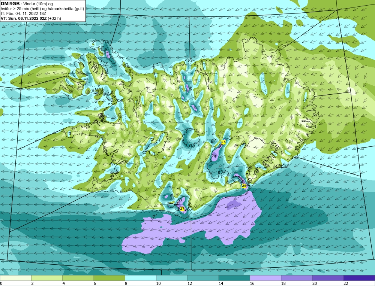The height and width of the screenshot is (286, 375).
Task: Click the 'VT: Sun. 06.11.2022 02Z' valid time text
Action: coord(24,18)
